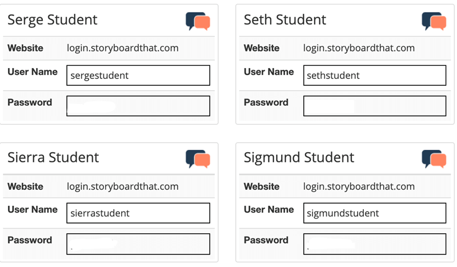The image size is (457, 267).
Task: Click the Sigmund Student card heading
Action: click(299, 158)
